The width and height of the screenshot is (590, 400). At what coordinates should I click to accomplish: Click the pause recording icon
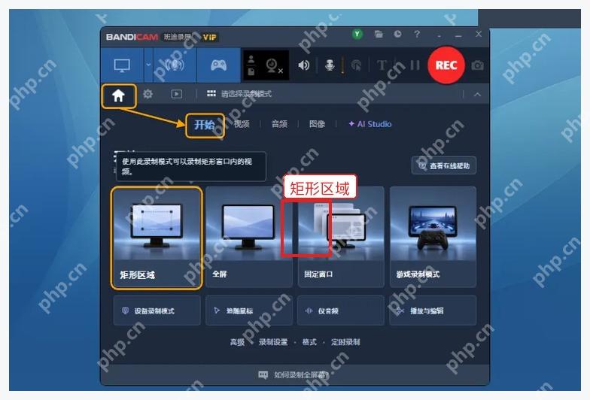pyautogui.click(x=415, y=65)
